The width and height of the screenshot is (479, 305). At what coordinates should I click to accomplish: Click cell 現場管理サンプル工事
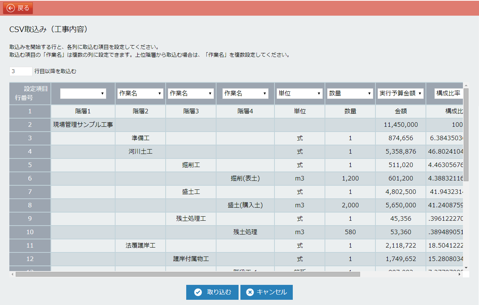tap(83, 125)
